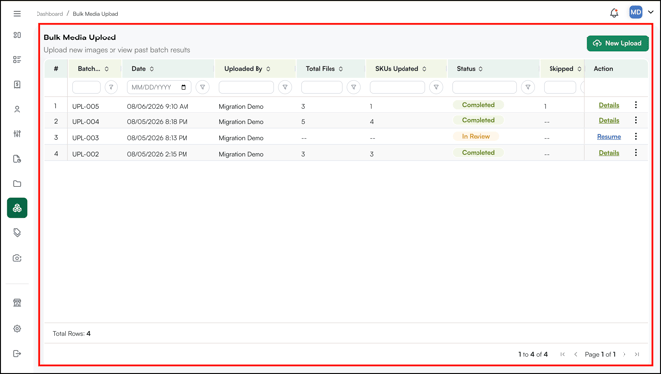
Task: Open the hamburger menu icon
Action: 17,14
